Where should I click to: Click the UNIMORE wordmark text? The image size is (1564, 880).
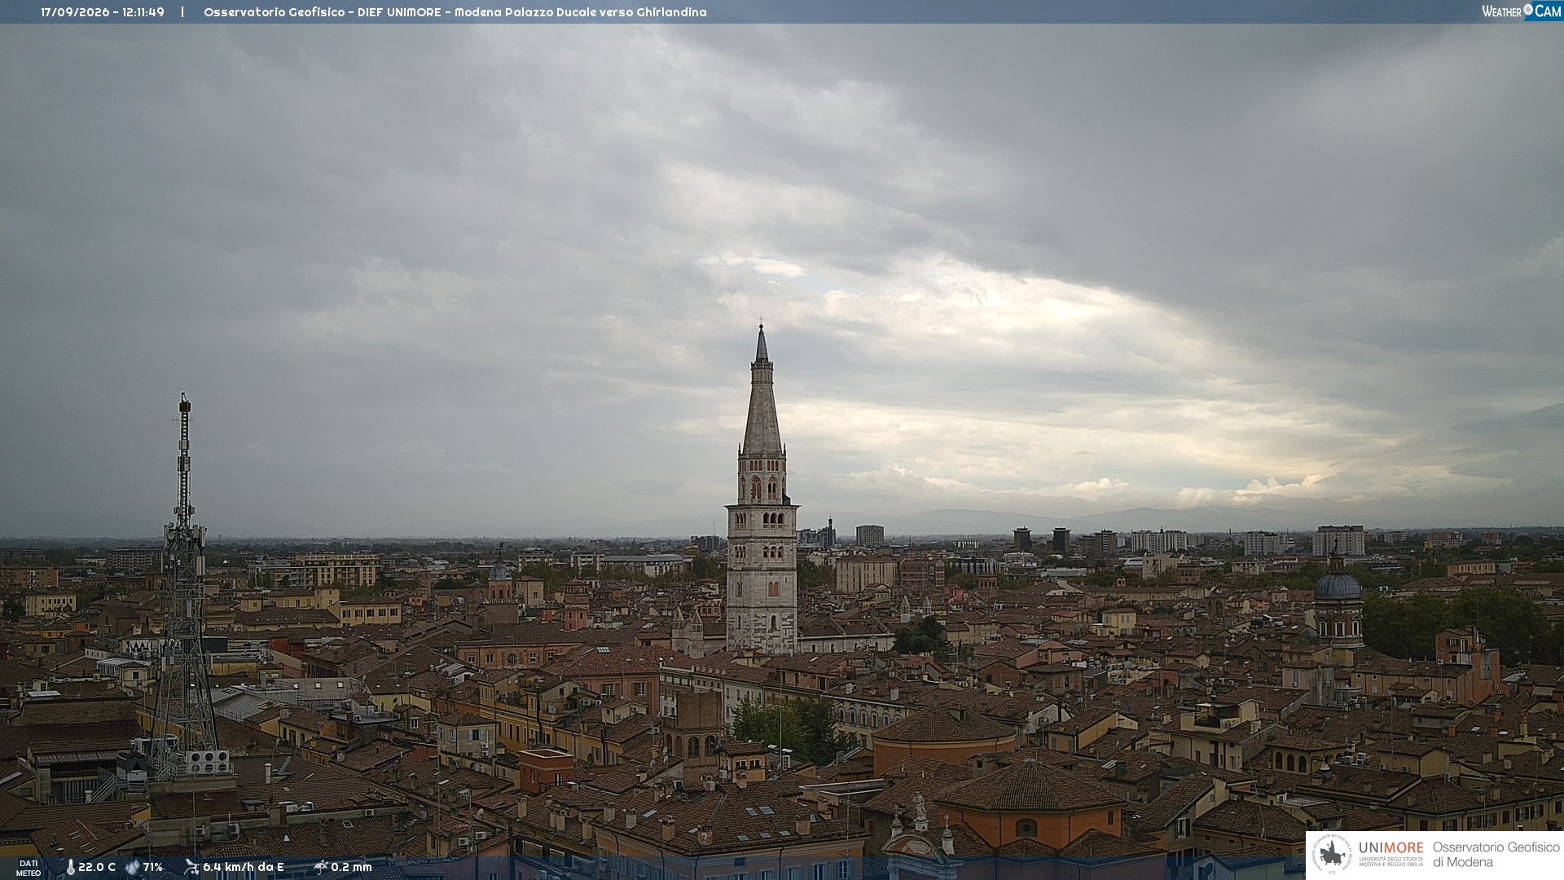point(1391,847)
